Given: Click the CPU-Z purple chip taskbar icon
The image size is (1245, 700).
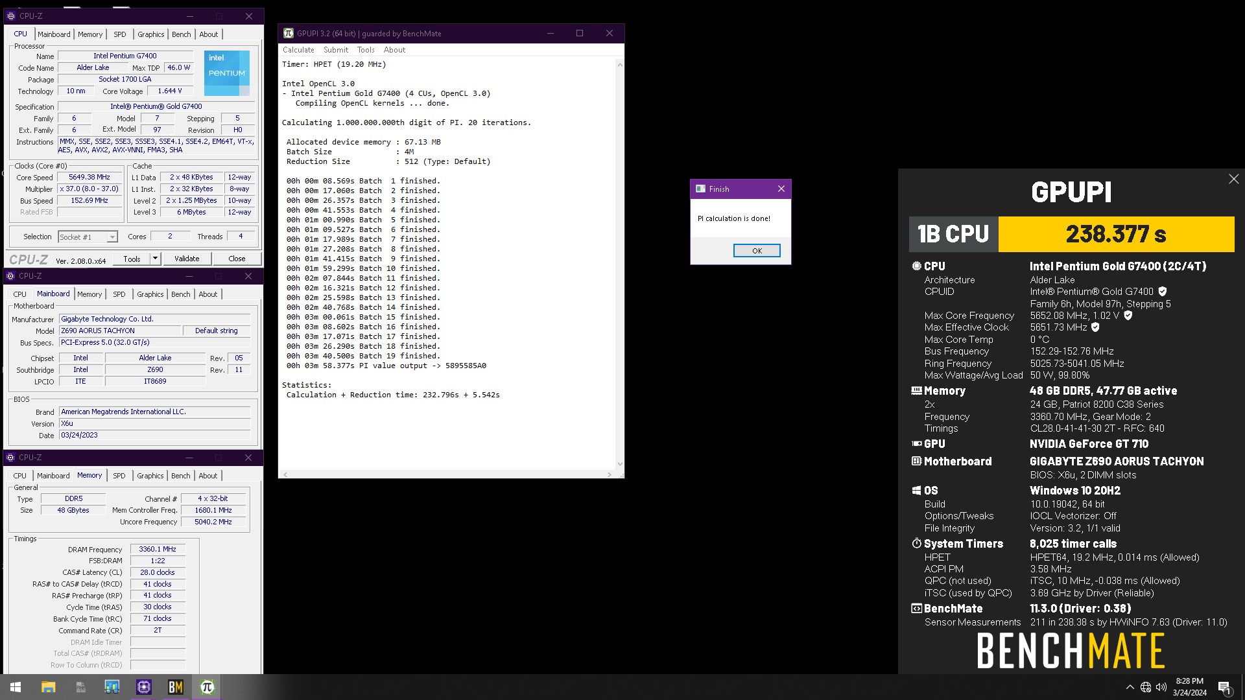Looking at the screenshot, I should [144, 687].
